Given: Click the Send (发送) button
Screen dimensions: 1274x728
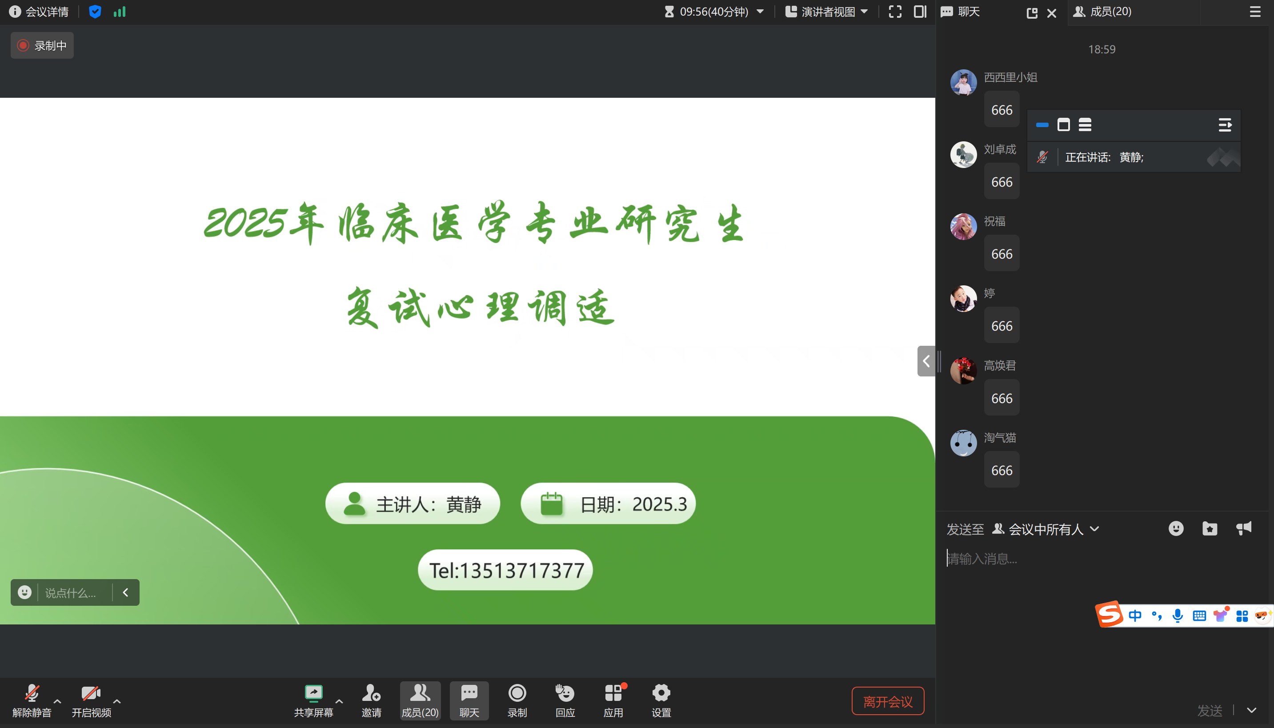Looking at the screenshot, I should 1210,710.
